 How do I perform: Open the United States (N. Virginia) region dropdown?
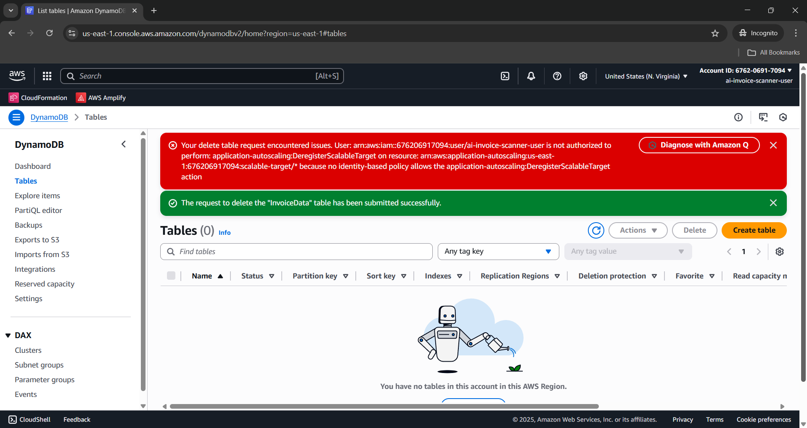click(x=646, y=76)
